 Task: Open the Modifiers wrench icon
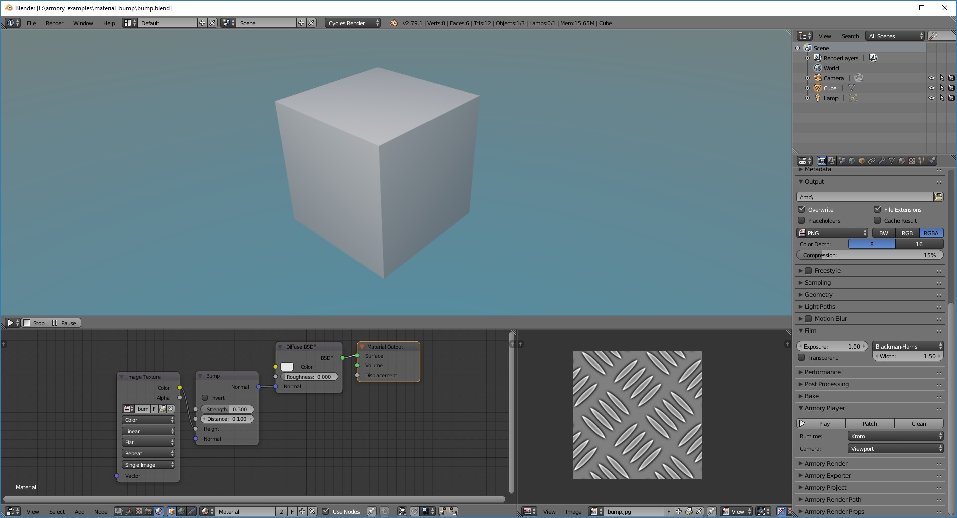point(882,161)
